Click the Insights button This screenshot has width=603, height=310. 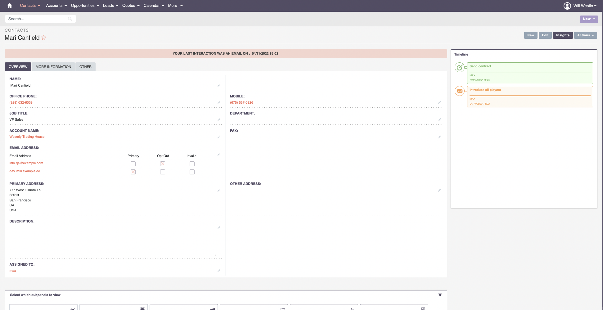point(562,35)
